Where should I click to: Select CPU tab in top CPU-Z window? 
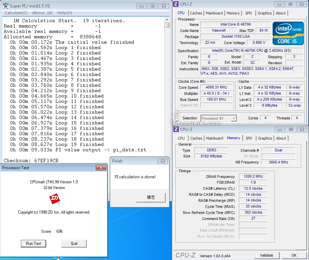pos(181,13)
